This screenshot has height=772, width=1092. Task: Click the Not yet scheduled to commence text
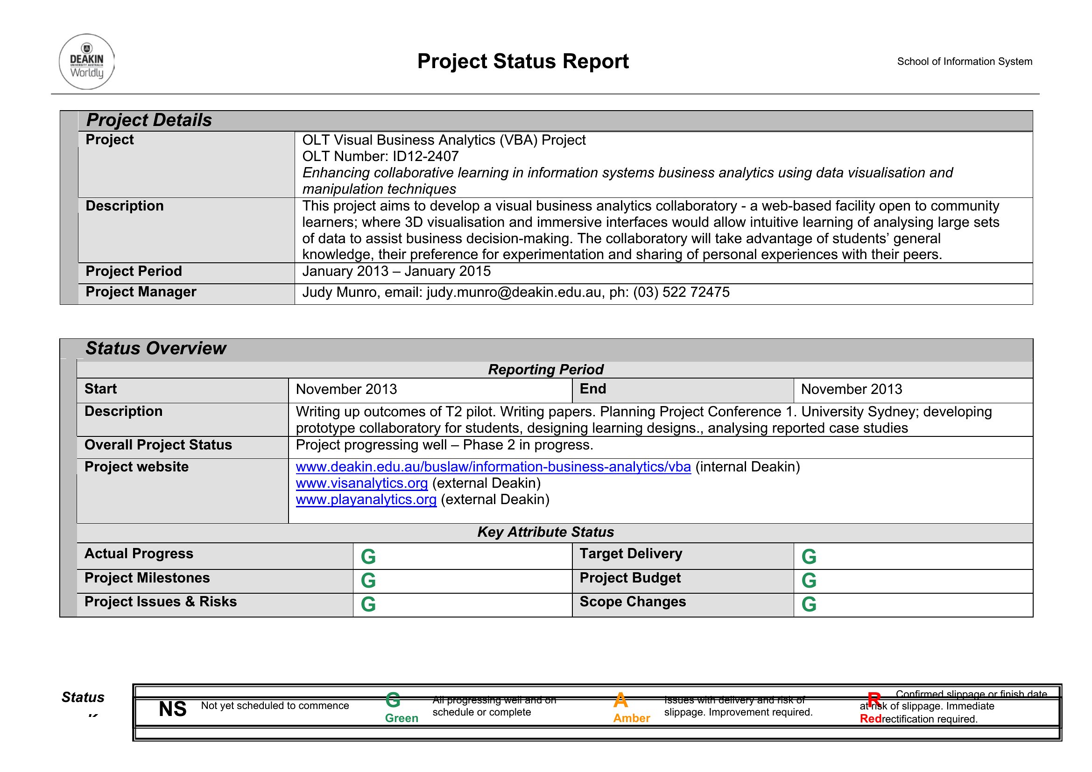click(x=275, y=705)
